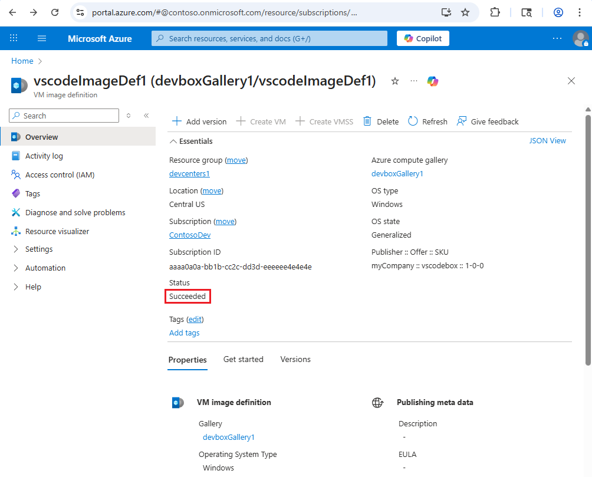Open the devcenters1 resource group link
592x477 pixels.
click(x=189, y=173)
